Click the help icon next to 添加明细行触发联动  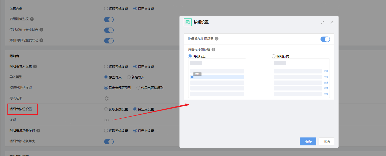[41, 40]
